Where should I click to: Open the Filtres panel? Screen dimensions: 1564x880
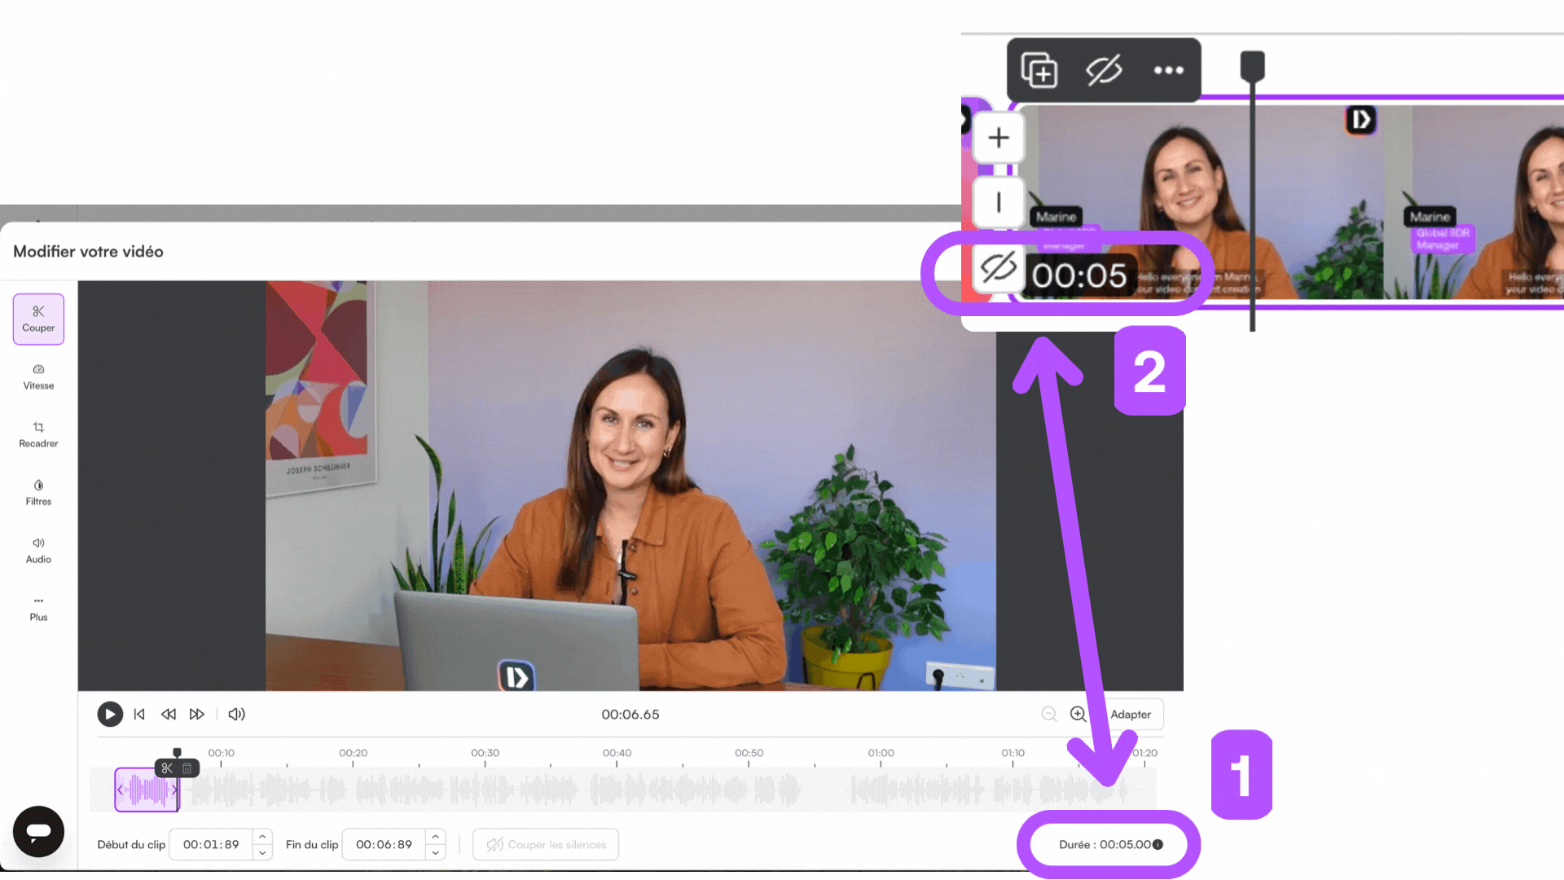click(x=37, y=492)
